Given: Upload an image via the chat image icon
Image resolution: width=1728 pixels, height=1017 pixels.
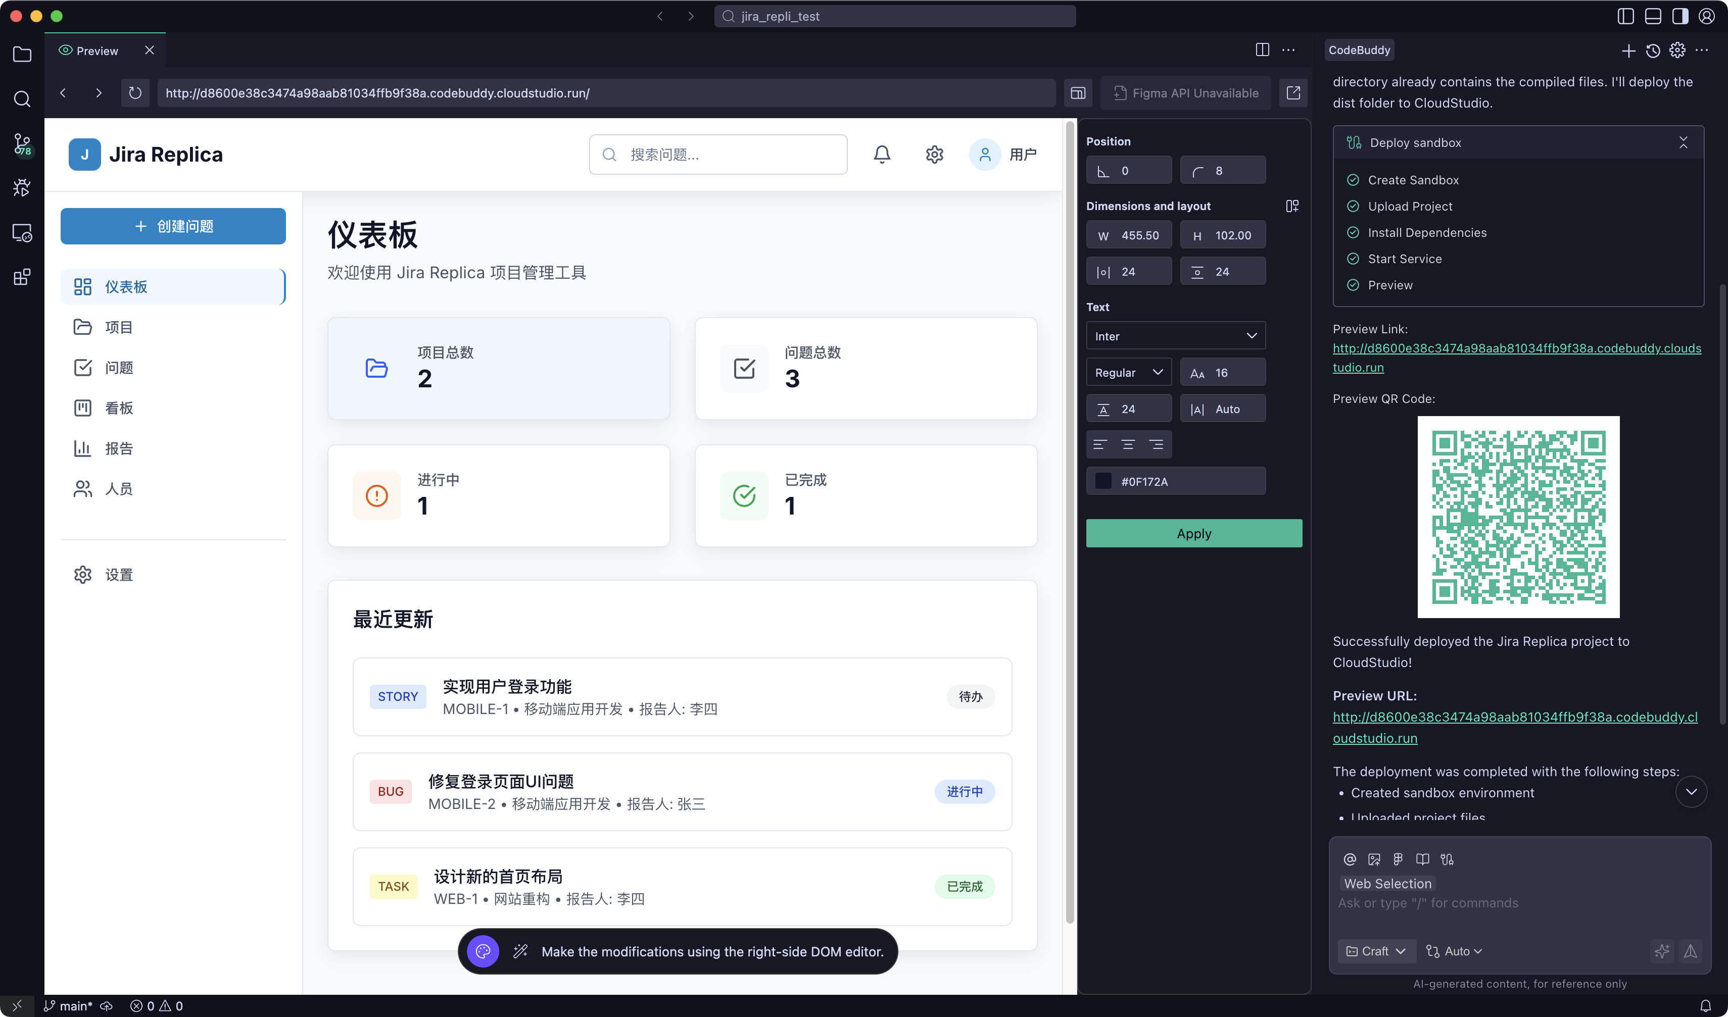Looking at the screenshot, I should click(1374, 858).
